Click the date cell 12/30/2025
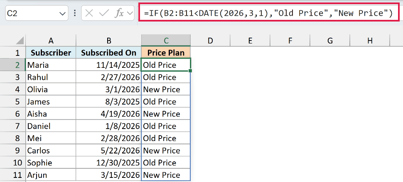This screenshot has height=182, width=403. 109,163
